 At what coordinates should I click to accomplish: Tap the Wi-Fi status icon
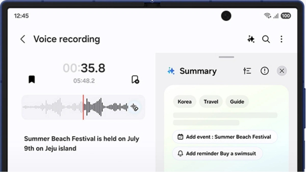pos(267,16)
